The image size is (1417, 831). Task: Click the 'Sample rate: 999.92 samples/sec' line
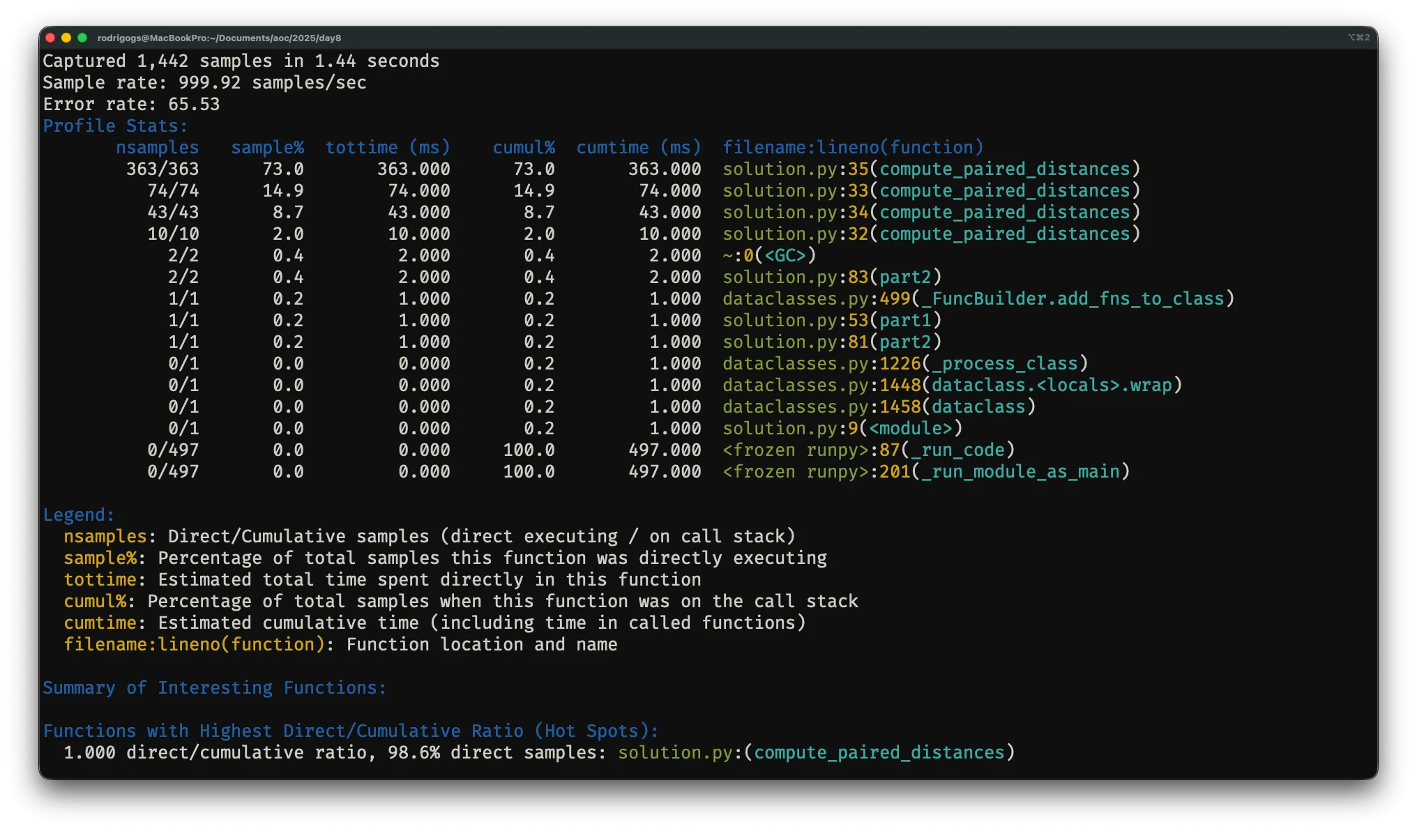click(205, 83)
